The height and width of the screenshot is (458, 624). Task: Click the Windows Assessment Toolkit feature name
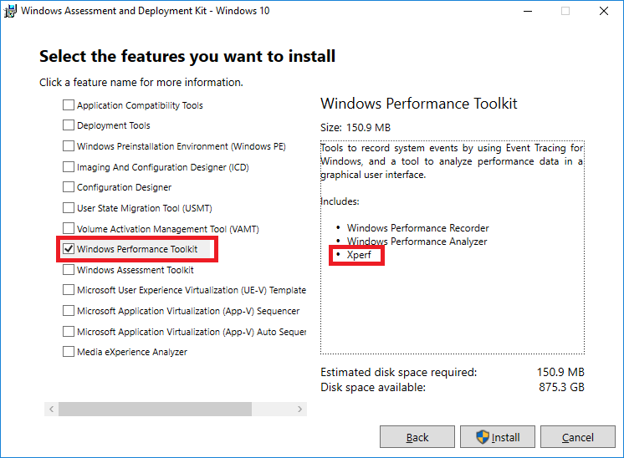click(135, 270)
